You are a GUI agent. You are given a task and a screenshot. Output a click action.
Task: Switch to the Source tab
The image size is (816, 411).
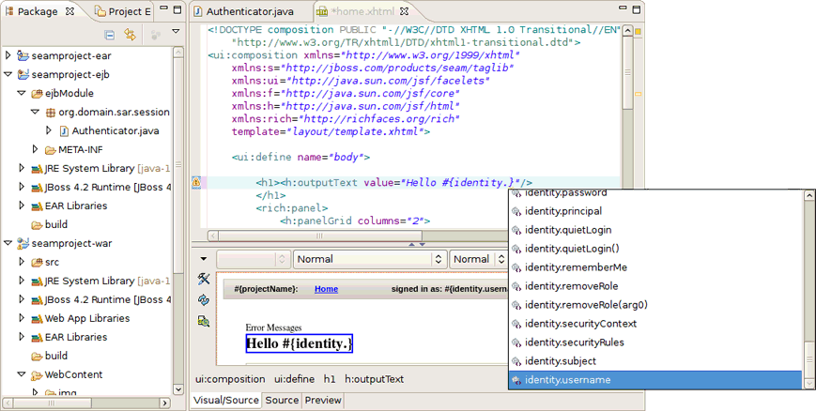tap(282, 400)
